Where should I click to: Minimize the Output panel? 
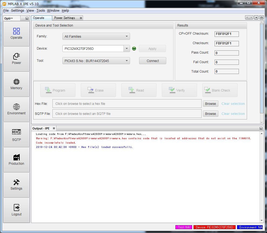(x=261, y=128)
